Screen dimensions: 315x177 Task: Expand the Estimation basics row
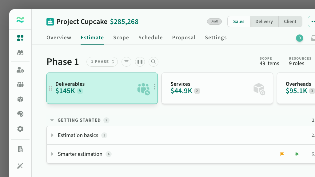[52, 135]
